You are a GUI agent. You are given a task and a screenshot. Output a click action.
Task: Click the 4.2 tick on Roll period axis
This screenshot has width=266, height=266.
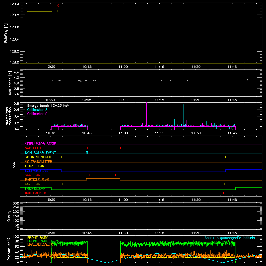16,78
